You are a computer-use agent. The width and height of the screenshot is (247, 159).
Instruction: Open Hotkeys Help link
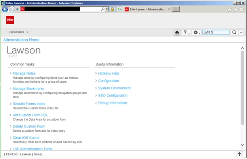pyautogui.click(x=108, y=73)
